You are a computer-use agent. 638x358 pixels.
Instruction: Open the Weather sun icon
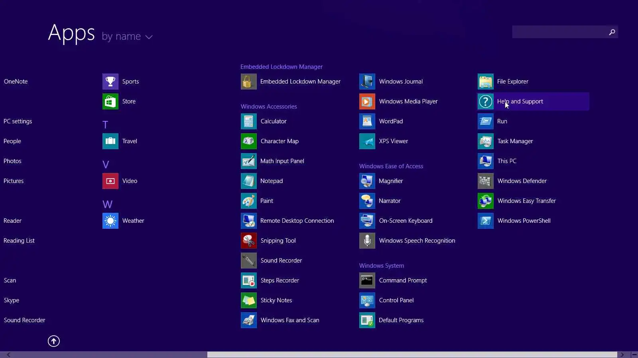[110, 221]
